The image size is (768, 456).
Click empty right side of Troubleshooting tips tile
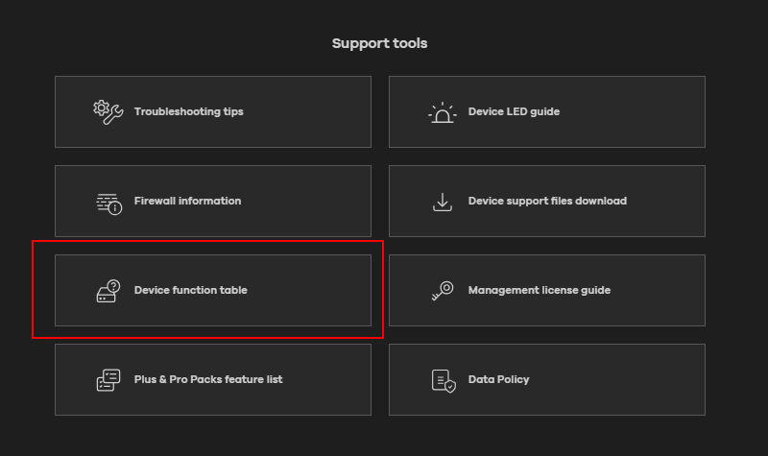point(317,111)
